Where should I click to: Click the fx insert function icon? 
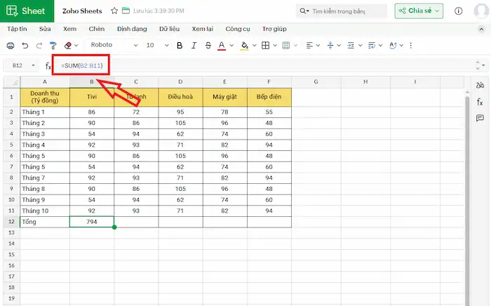coord(48,66)
